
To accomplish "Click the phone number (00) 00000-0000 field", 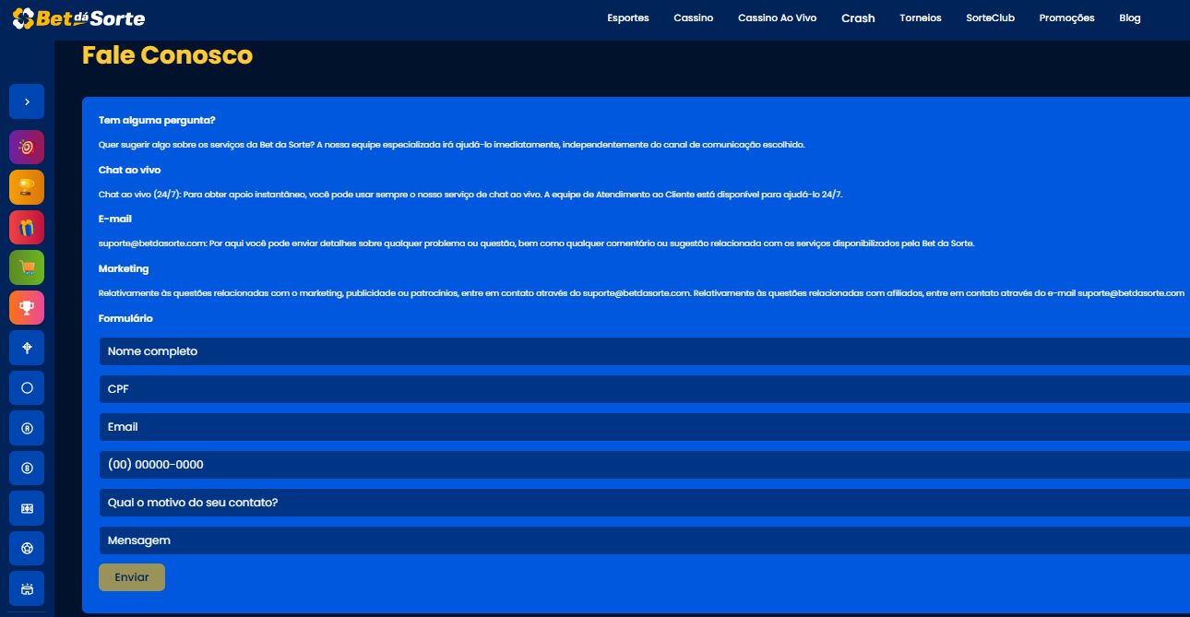I will pos(644,465).
